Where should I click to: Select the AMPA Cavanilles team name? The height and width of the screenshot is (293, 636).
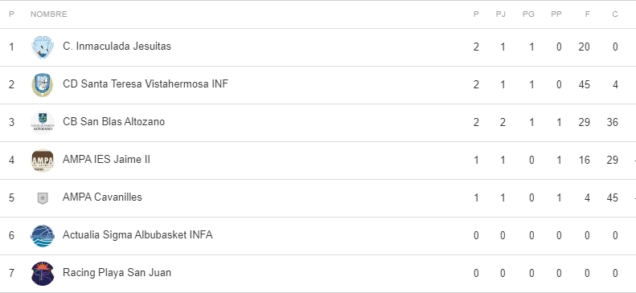click(x=102, y=197)
